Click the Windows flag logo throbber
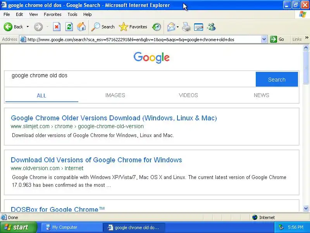The height and width of the screenshot is (233, 310). point(303,14)
